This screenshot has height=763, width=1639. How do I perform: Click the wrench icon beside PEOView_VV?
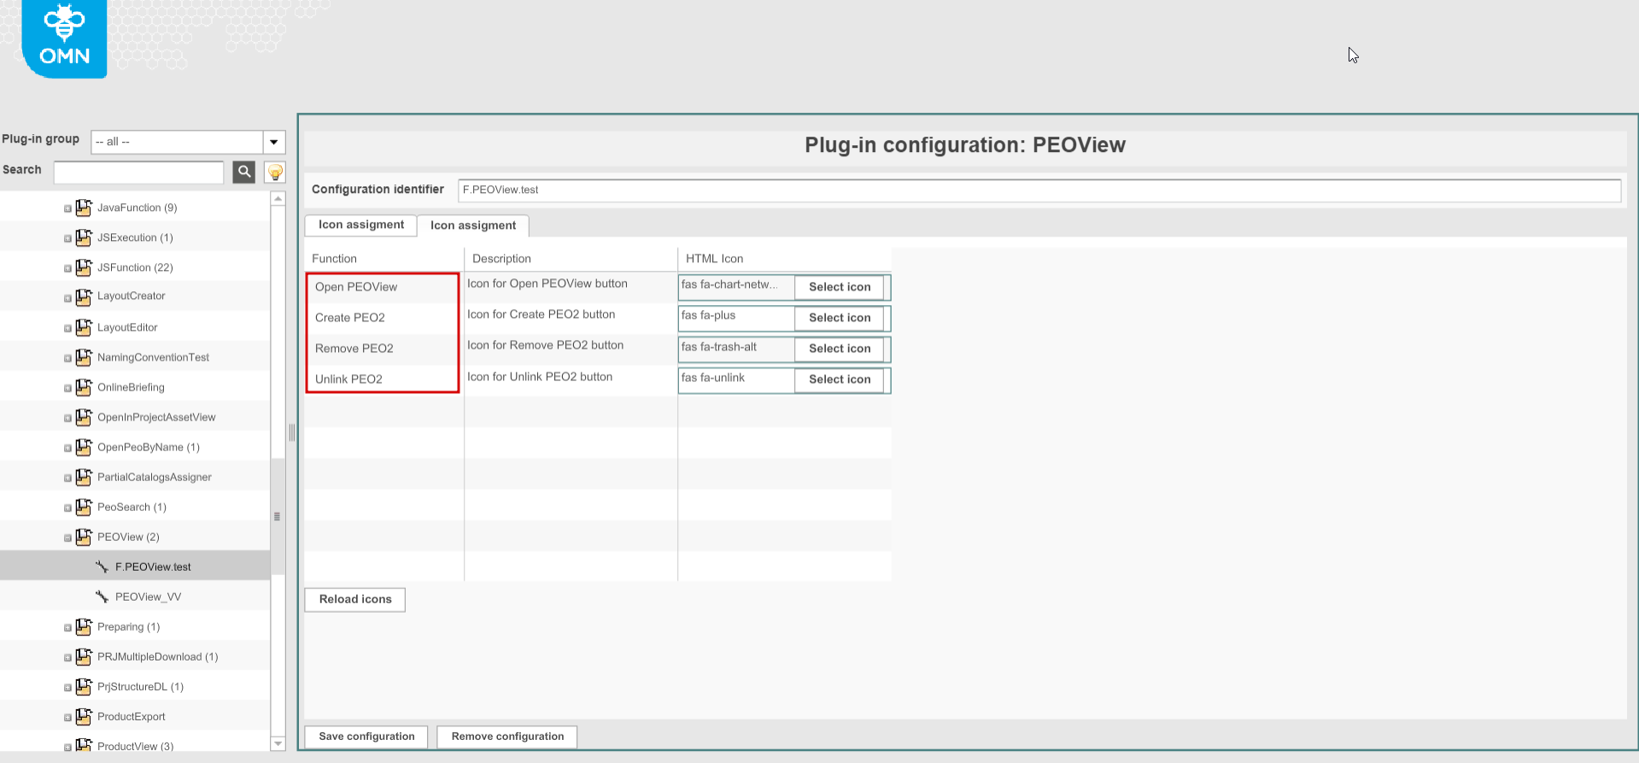pos(102,596)
